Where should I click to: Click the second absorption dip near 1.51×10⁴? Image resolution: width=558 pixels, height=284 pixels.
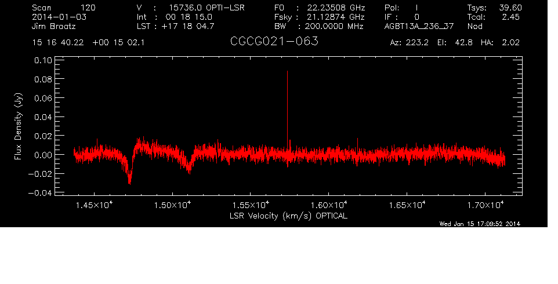[189, 172]
